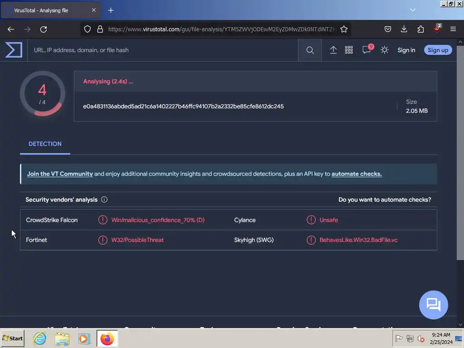Click the browser forward arrow
Image resolution: width=464 pixels, height=348 pixels.
pyautogui.click(x=27, y=29)
